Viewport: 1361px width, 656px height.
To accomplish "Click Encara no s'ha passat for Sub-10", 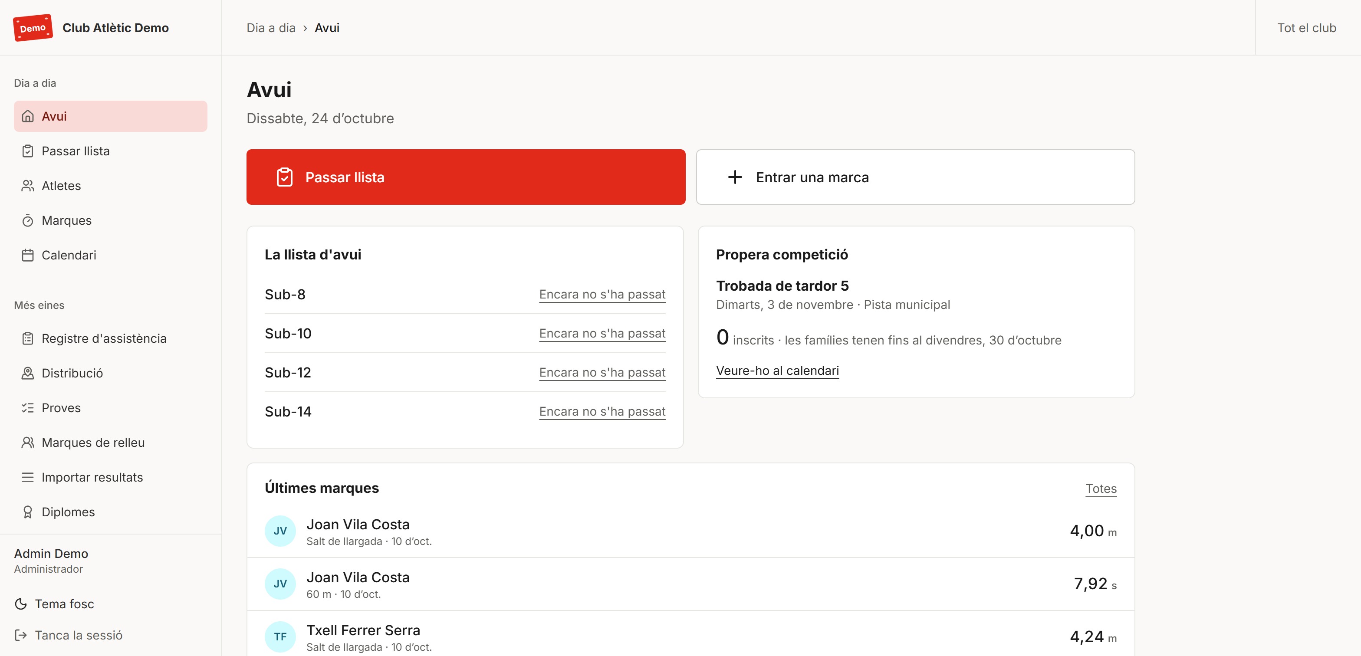I will pyautogui.click(x=602, y=333).
